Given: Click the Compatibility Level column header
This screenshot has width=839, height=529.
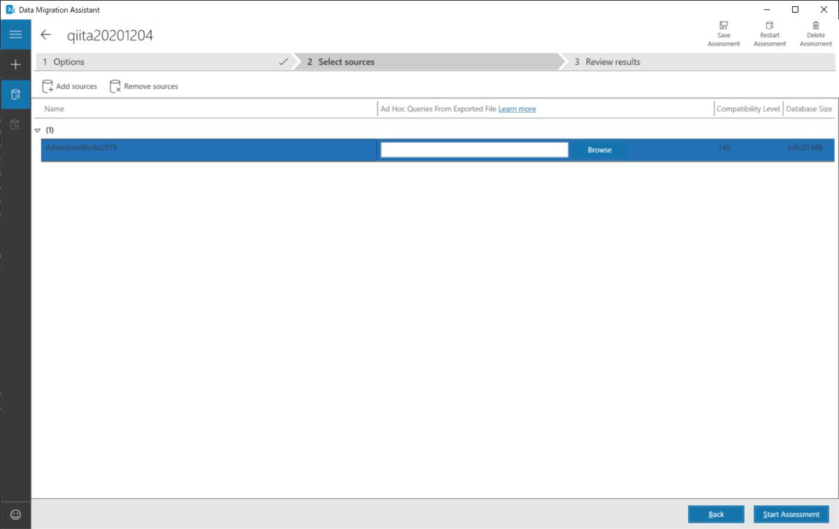Looking at the screenshot, I should 748,109.
